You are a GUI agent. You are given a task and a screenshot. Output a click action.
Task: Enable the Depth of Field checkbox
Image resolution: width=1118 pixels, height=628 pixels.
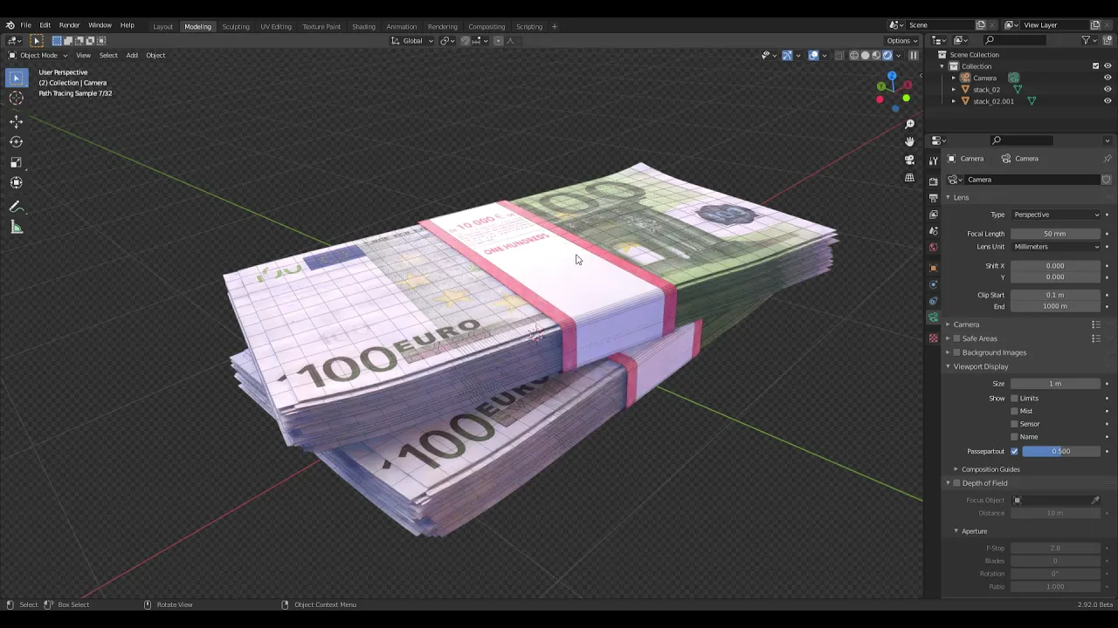click(x=956, y=483)
